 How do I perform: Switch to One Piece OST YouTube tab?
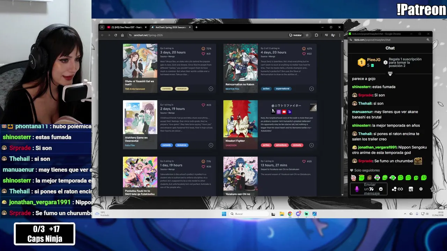126,27
